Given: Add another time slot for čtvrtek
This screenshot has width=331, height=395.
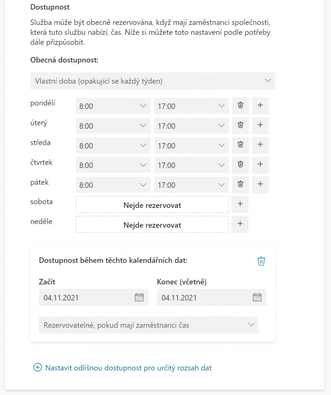Looking at the screenshot, I should click(x=260, y=165).
